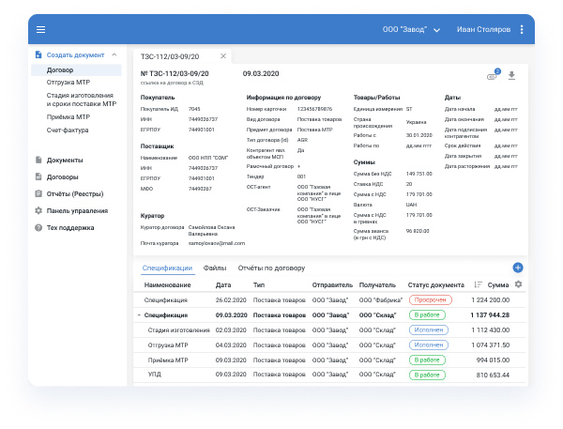563x429 pixels.
Task: Select Приёмка МТР in sidebar
Action: pyautogui.click(x=68, y=116)
